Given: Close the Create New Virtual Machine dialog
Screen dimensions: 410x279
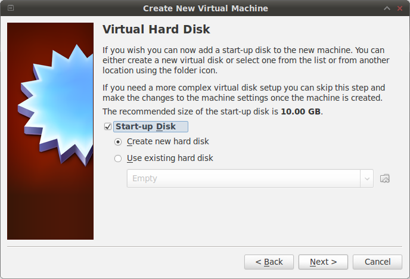Looking at the screenshot, I should click(x=400, y=8).
